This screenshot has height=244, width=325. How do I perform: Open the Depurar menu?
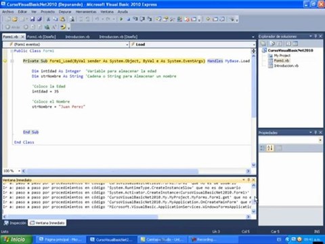click(x=65, y=12)
